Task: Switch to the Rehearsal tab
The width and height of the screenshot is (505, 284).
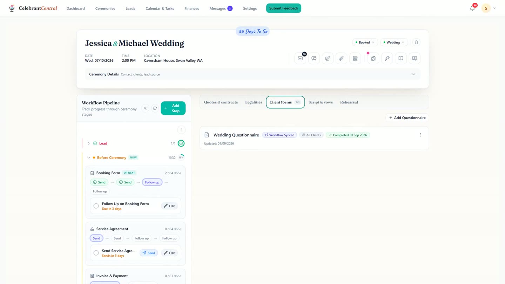Action: click(349, 102)
